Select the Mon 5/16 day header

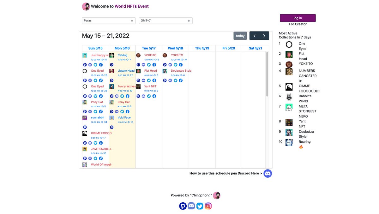pyautogui.click(x=122, y=48)
